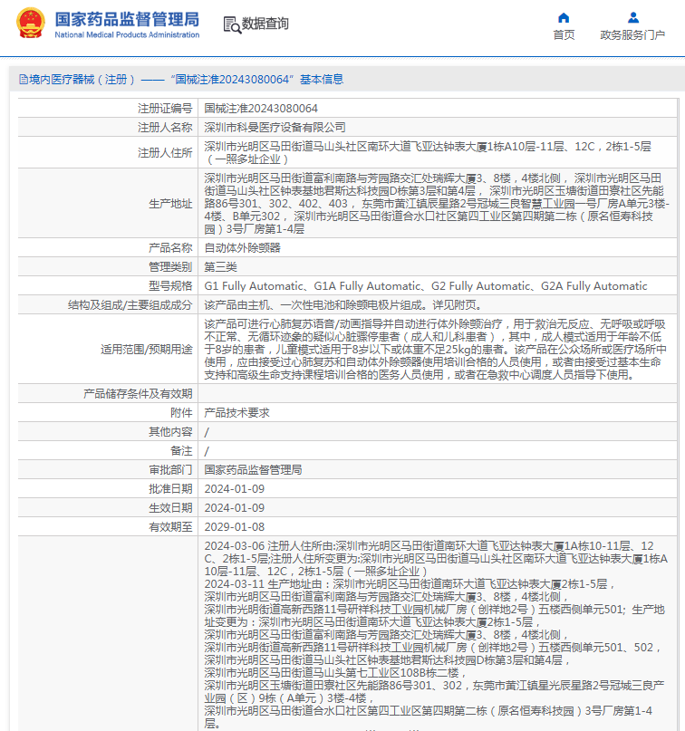Click 型号规格 label

[170, 285]
